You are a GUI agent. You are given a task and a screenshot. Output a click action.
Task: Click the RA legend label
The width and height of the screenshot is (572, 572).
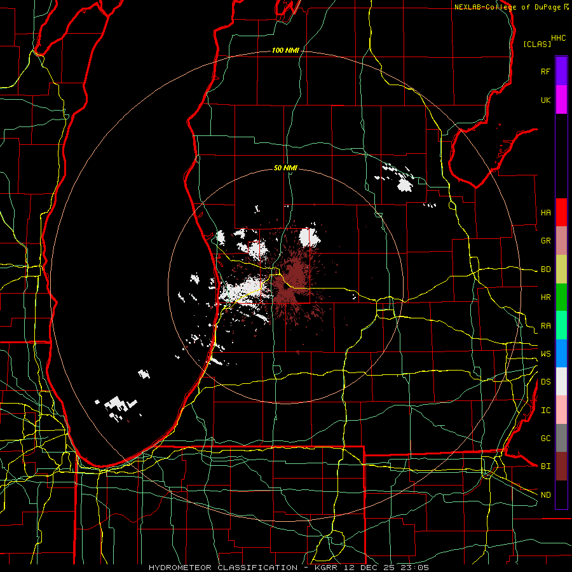(545, 326)
